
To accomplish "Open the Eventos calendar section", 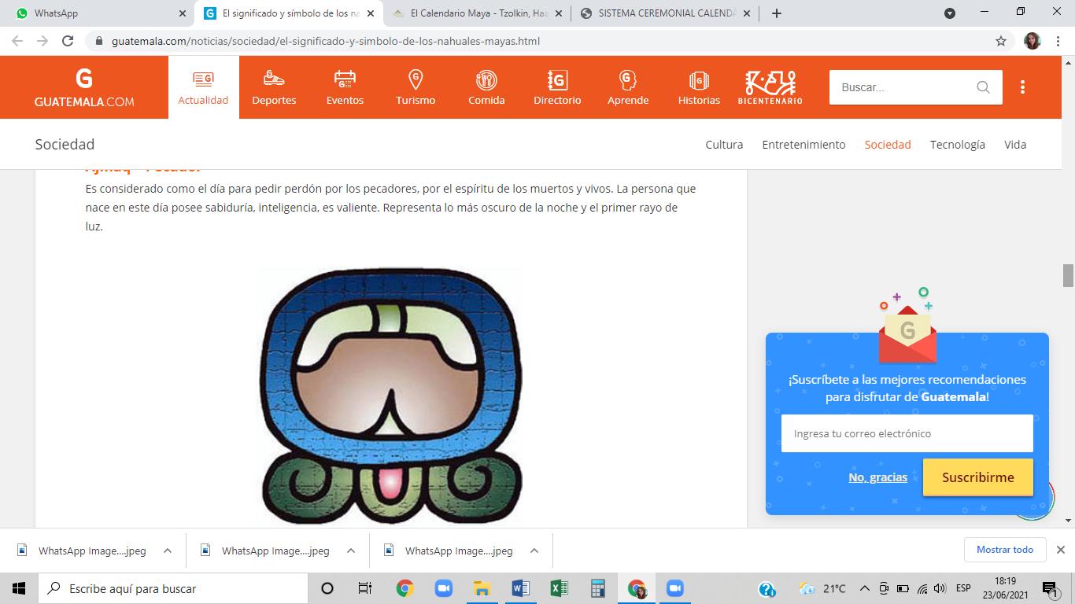I will click(345, 87).
